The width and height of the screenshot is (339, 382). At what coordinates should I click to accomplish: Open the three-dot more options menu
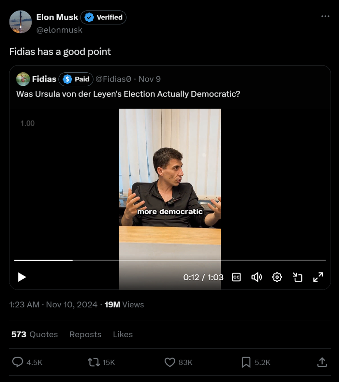coord(325,16)
